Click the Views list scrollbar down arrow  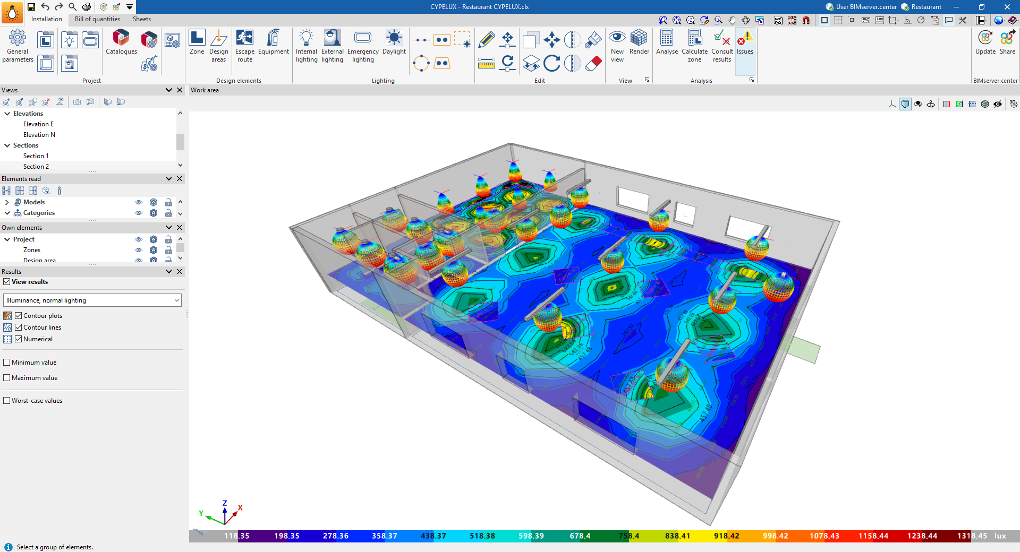(180, 165)
